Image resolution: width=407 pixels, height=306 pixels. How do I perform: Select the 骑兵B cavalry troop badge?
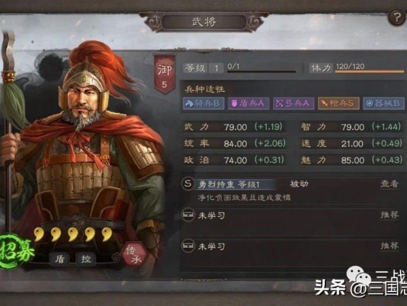point(203,103)
